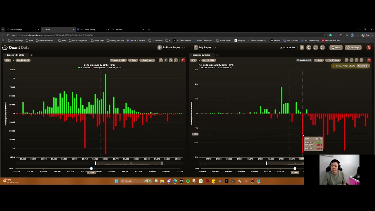Open Trading Platforms bookmark folder
The width and height of the screenshot is (375, 211).
[115, 40]
